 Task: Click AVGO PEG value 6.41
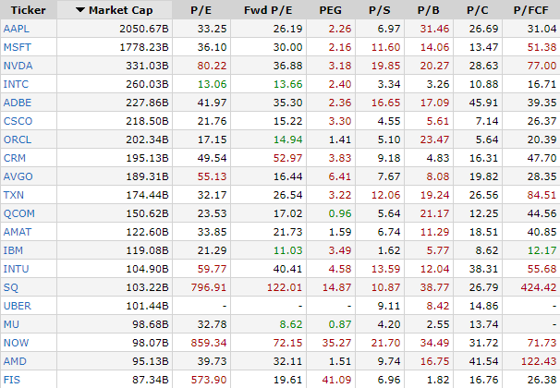coord(340,176)
